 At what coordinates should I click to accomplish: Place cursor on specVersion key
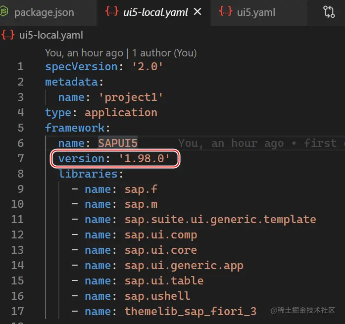click(81, 67)
